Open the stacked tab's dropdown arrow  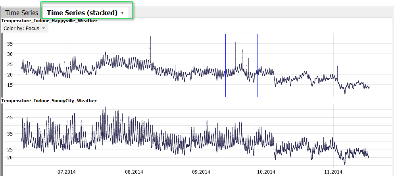point(123,13)
